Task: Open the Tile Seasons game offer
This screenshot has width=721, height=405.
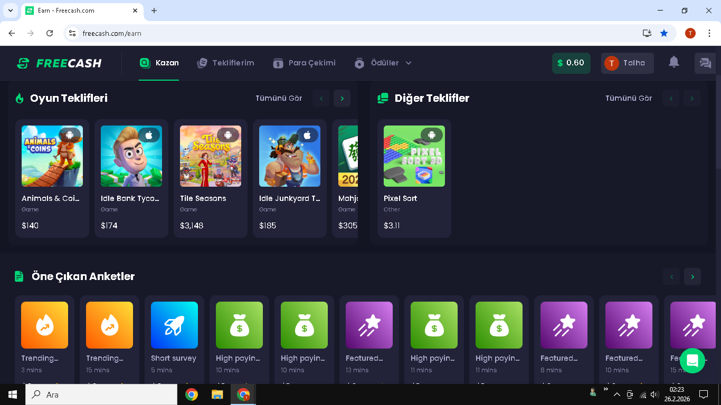Action: 211,156
